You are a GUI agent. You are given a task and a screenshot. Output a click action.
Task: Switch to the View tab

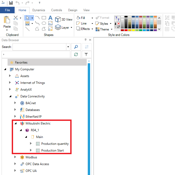(86, 10)
